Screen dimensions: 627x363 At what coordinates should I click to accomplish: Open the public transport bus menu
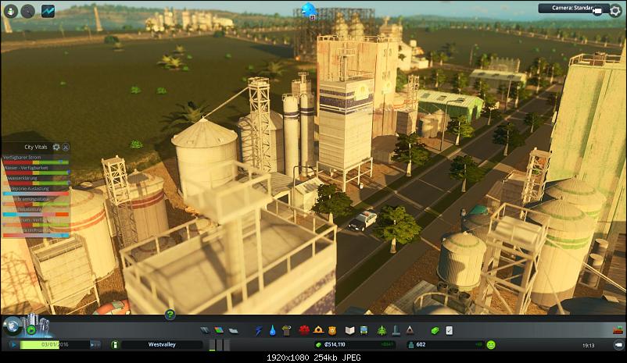coord(364,330)
